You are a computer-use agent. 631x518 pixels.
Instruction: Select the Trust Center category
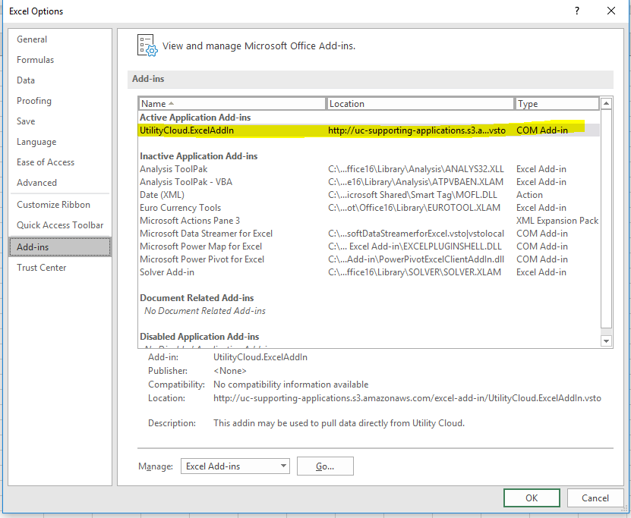pos(42,268)
